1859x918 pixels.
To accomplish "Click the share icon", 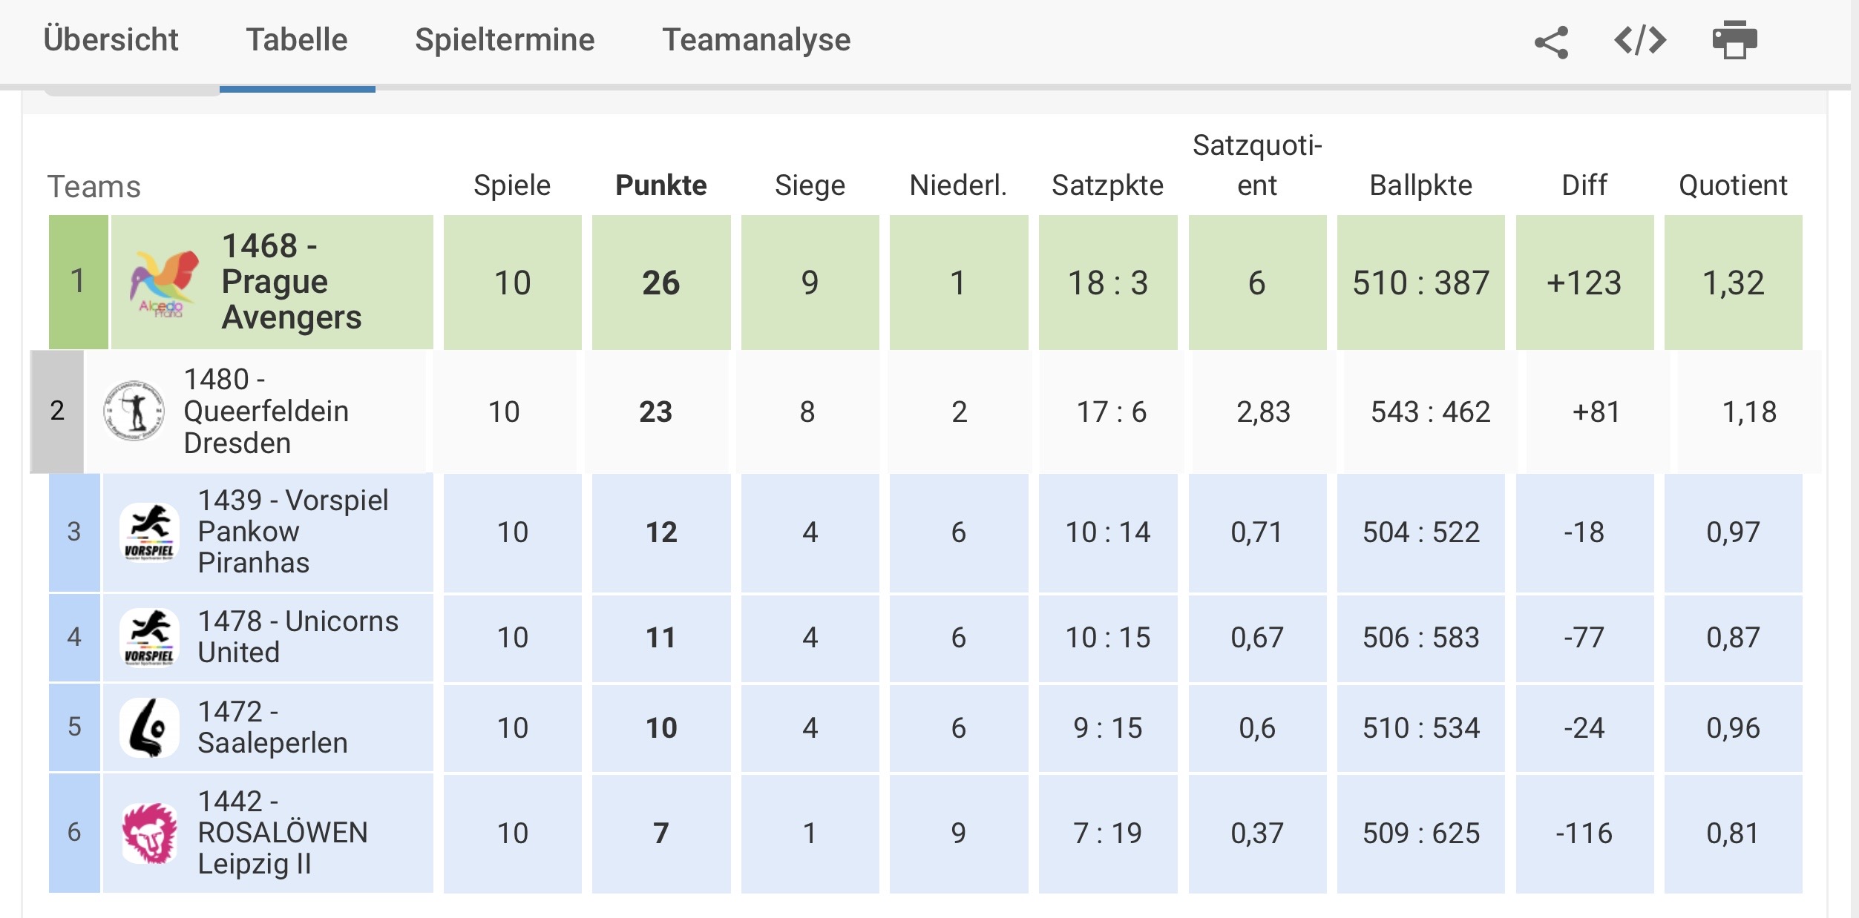I will (x=1551, y=42).
